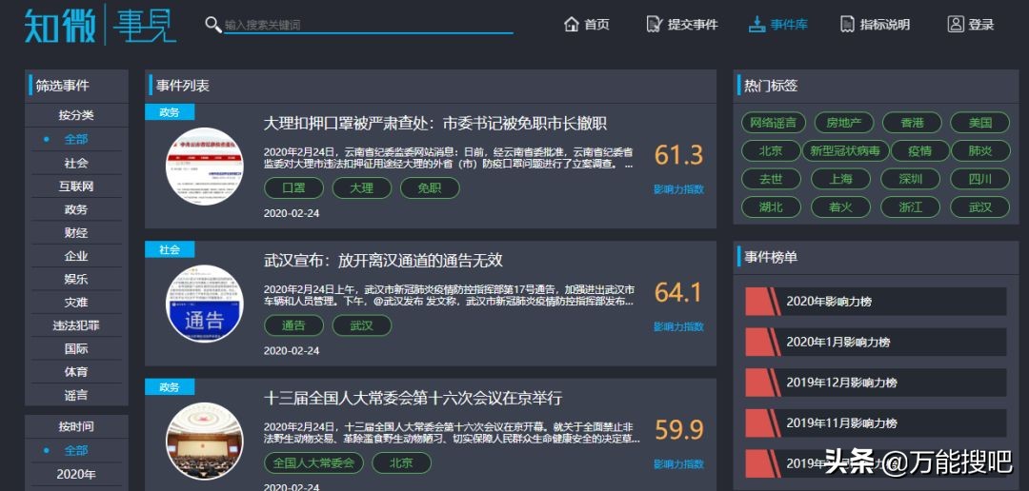
Task: Click the 北京 tag on third event
Action: point(402,462)
